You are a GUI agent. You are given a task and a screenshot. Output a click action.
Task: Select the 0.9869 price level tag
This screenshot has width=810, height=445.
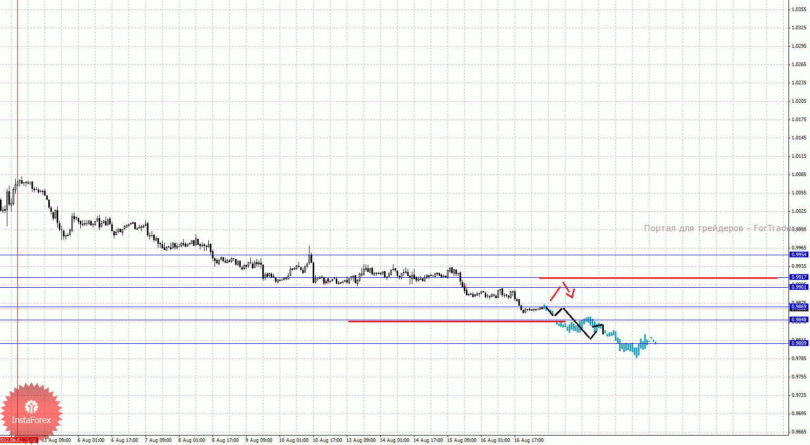pyautogui.click(x=799, y=307)
